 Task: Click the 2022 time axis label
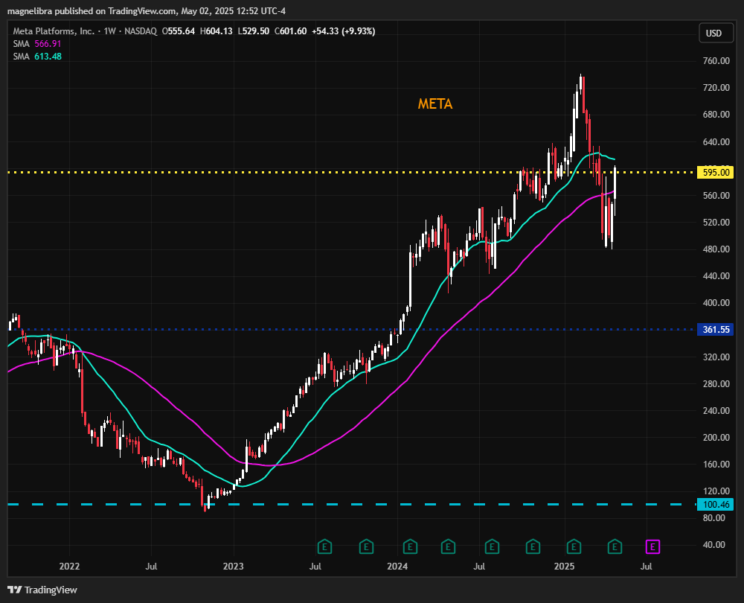pyautogui.click(x=69, y=567)
